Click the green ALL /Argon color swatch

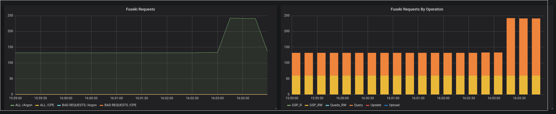pos(12,105)
